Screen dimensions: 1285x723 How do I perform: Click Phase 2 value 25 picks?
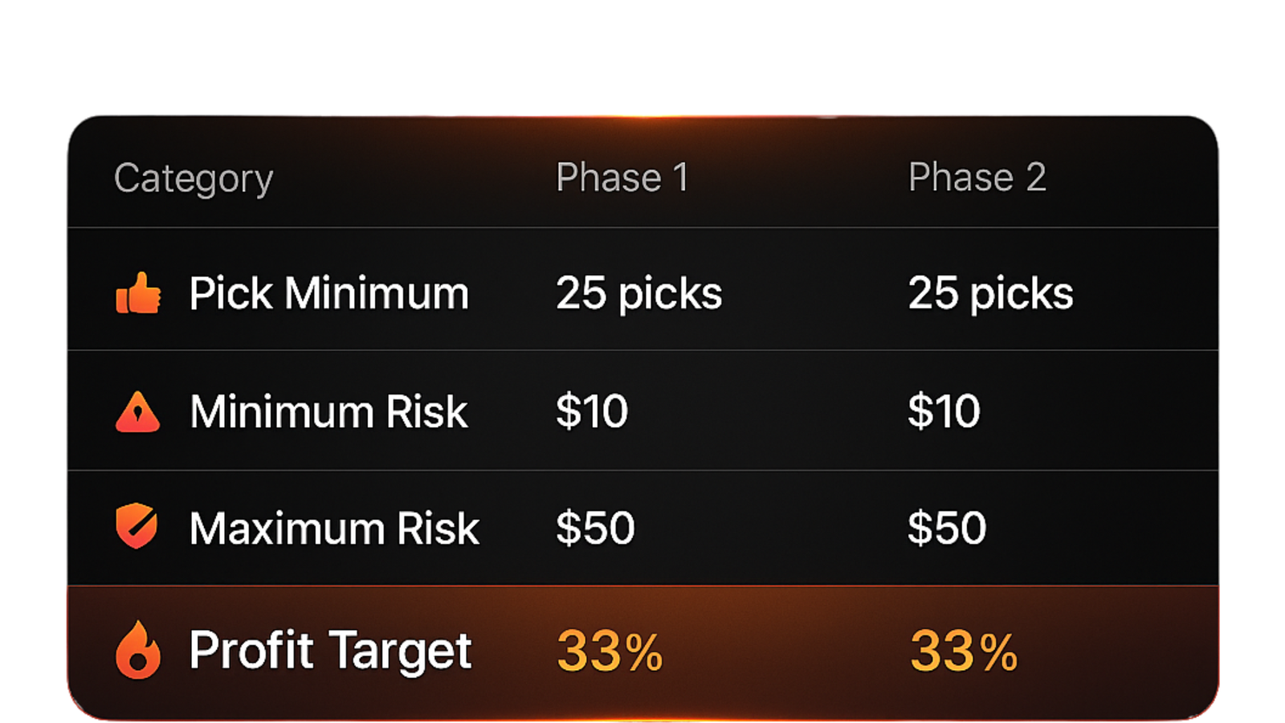[990, 293]
